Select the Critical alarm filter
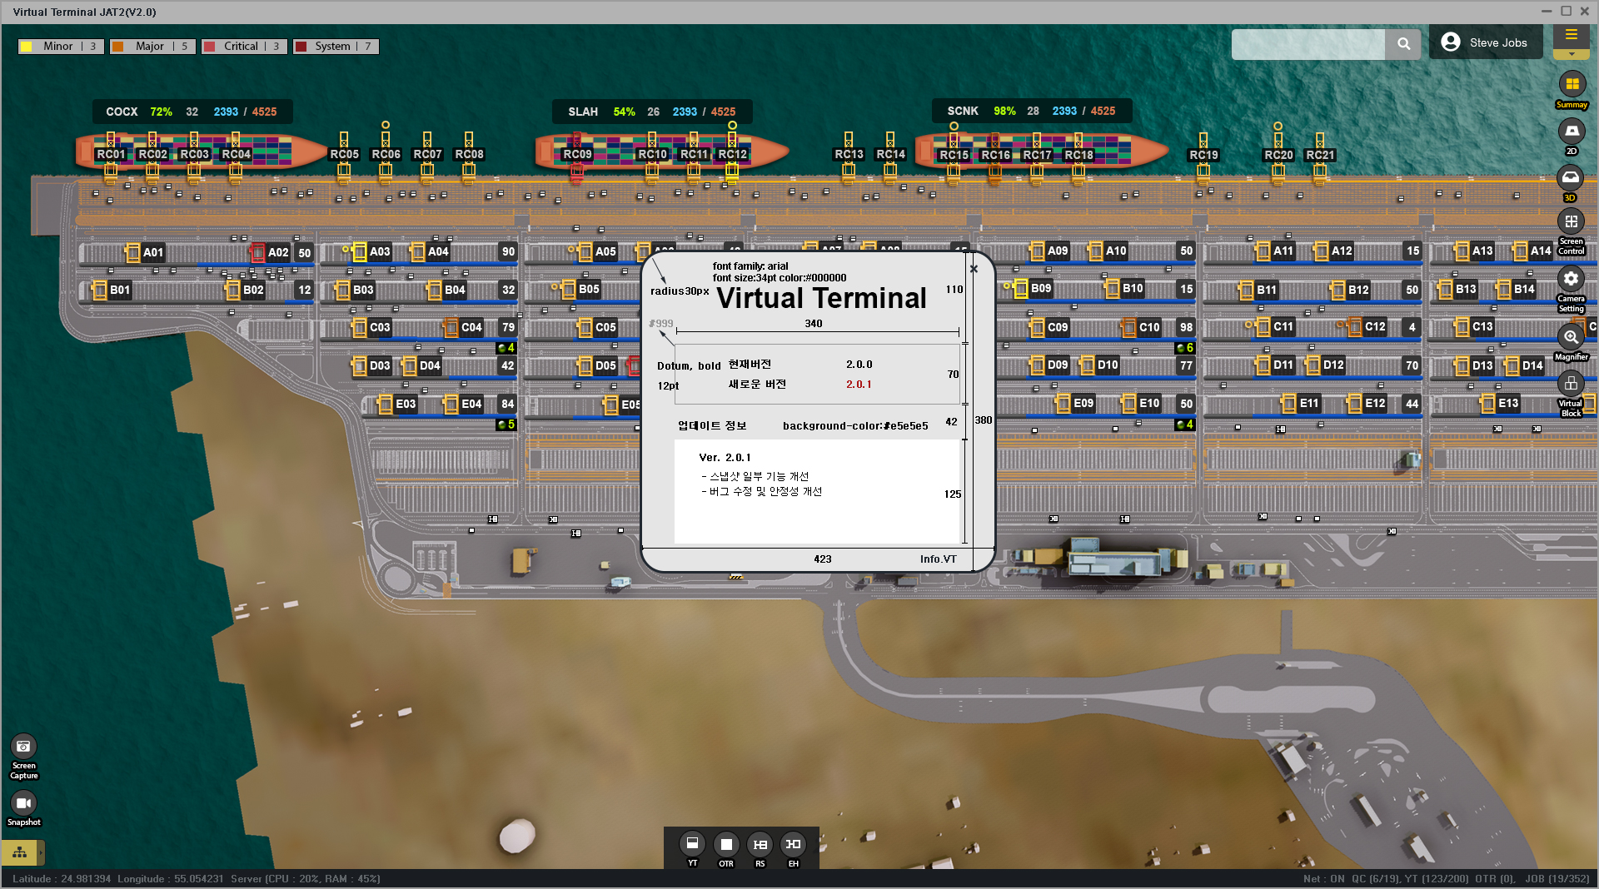 click(243, 47)
